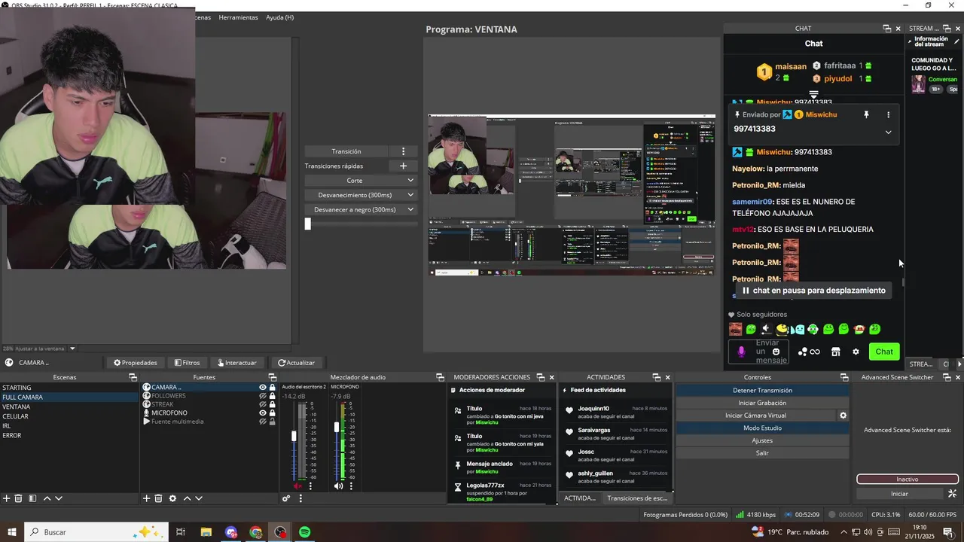964x542 pixels.
Task: Show the Fuente multimedia source
Action: pos(263,422)
